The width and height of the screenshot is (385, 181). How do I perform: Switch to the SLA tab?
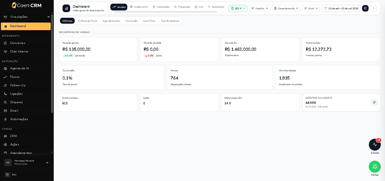[x=199, y=7]
